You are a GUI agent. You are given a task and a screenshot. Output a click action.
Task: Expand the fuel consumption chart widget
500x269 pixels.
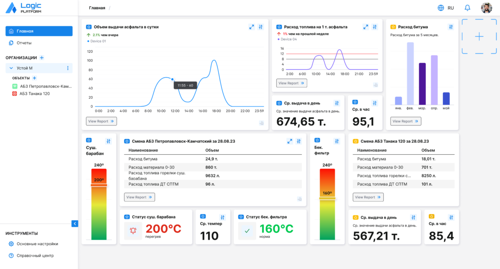tap(365, 27)
